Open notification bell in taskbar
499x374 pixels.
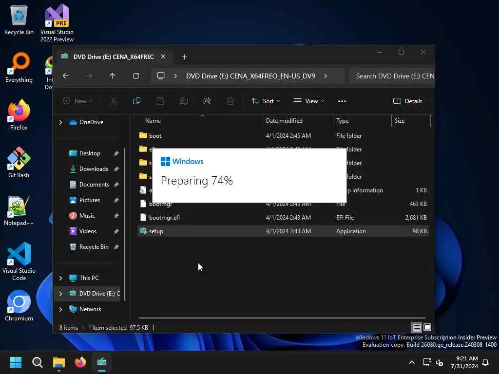[485, 362]
